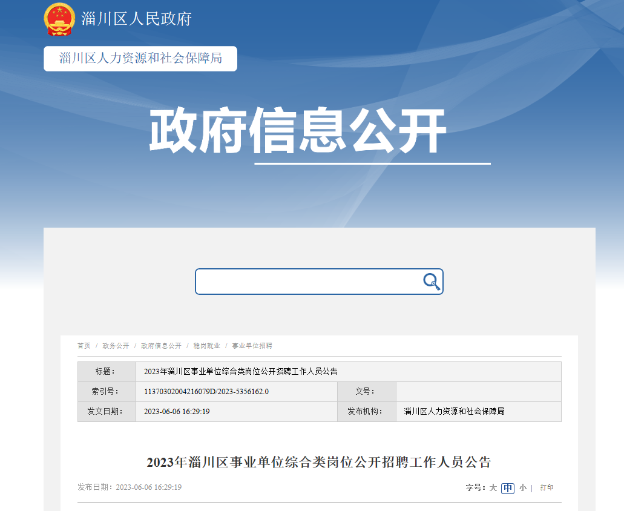624x511 pixels.
Task: Click the 文号 label cell
Action: coord(367,392)
